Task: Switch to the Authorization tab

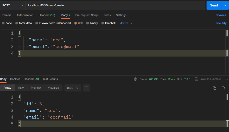Action: point(25,15)
